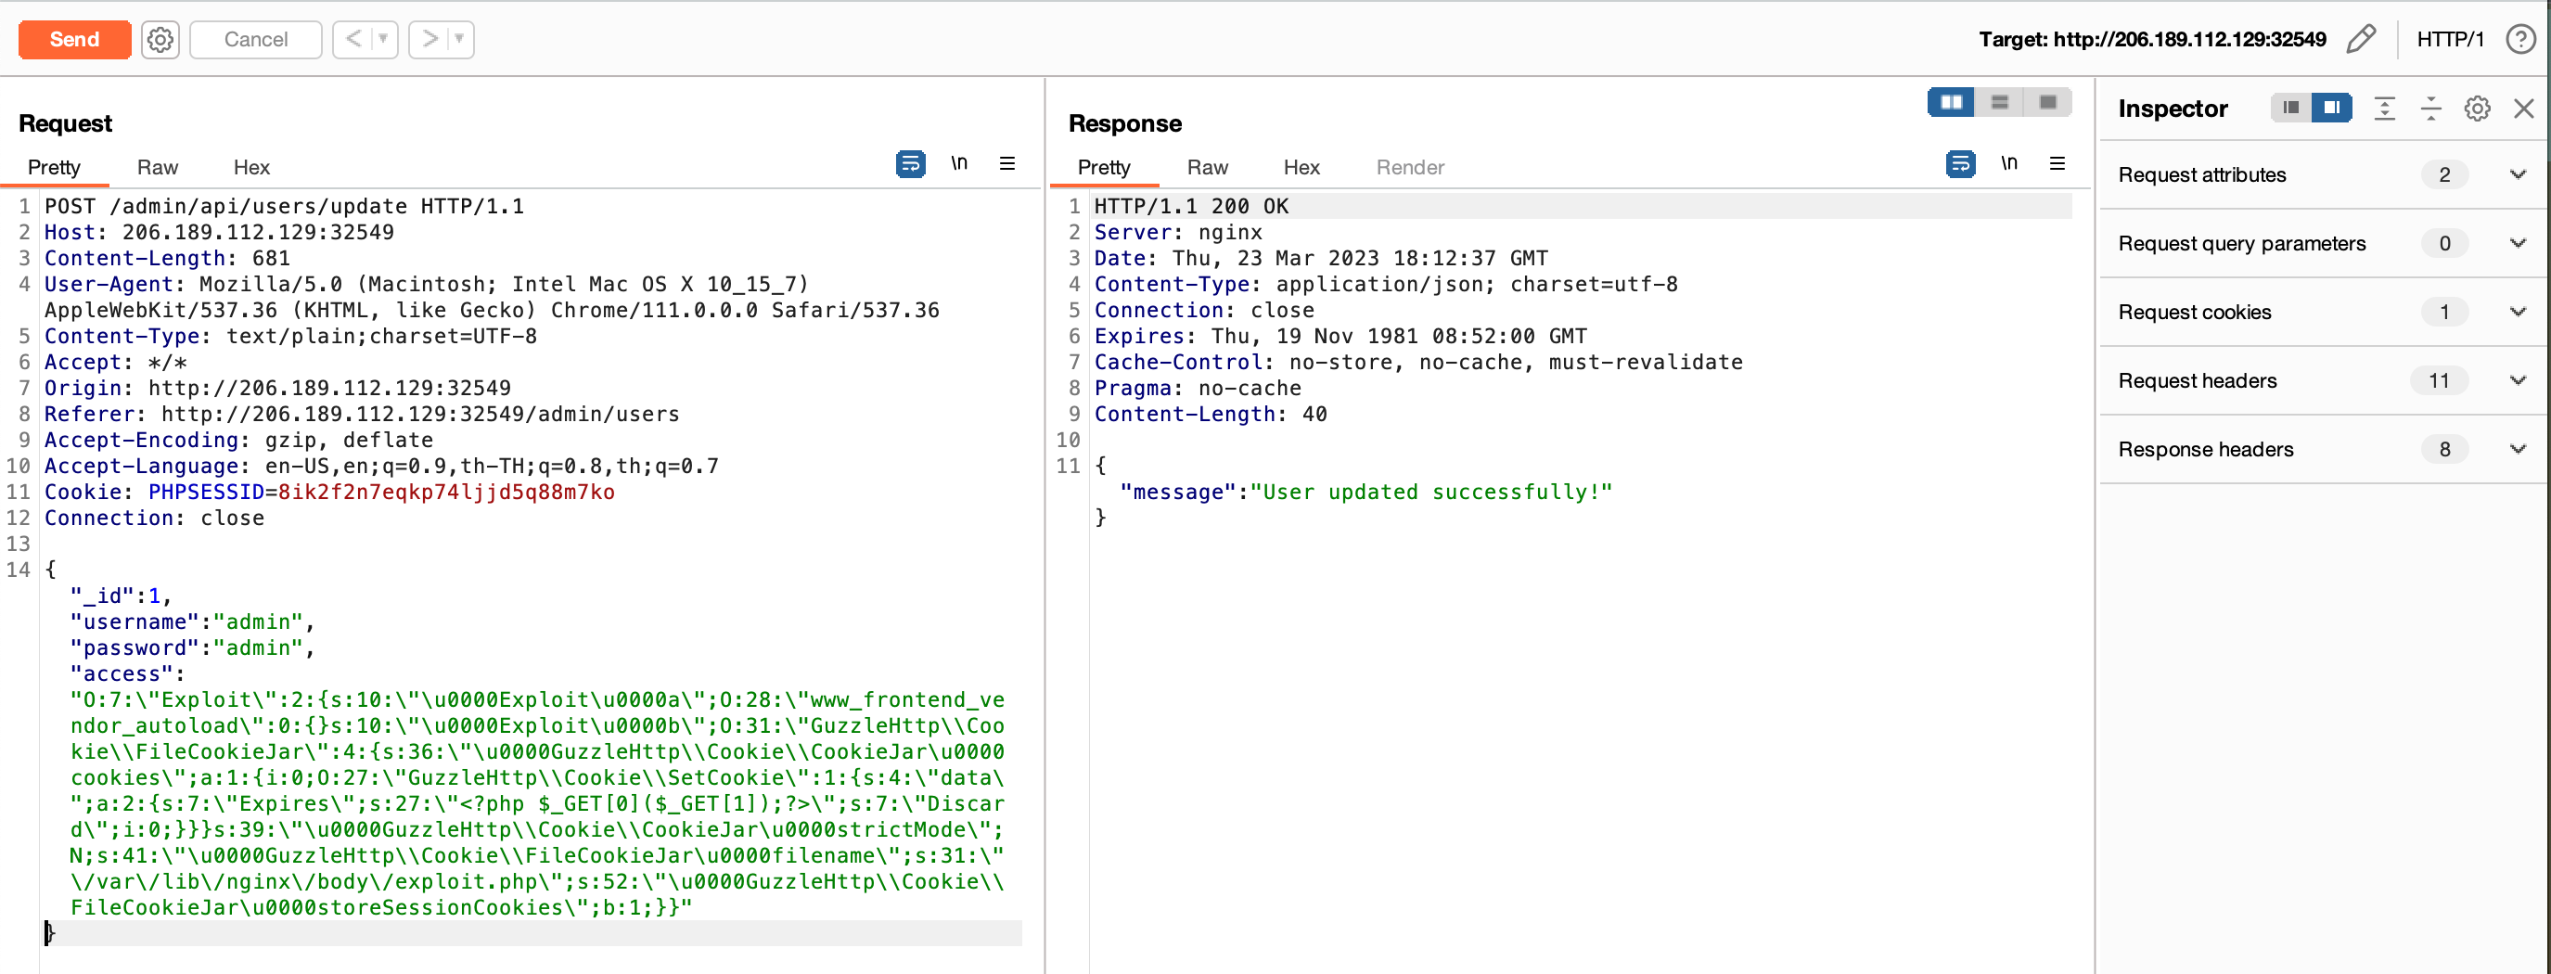
Task: Select the PHPSESSID cookie value in the request
Action: coord(443,492)
